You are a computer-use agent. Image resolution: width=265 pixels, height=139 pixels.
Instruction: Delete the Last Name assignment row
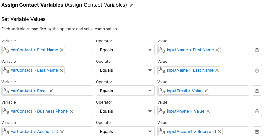(257, 70)
